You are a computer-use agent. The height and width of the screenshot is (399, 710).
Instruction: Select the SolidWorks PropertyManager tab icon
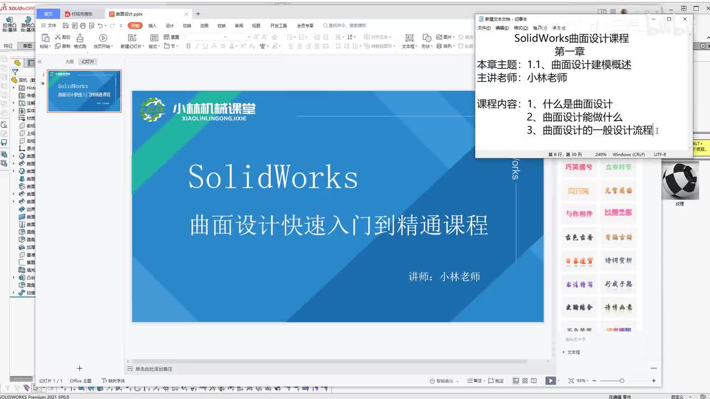pos(31,63)
